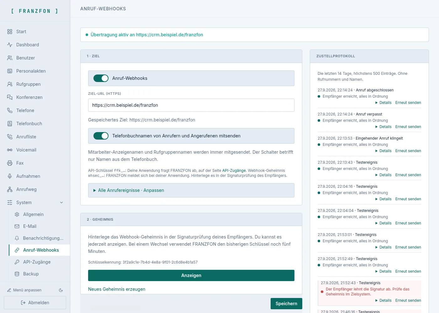Image resolution: width=439 pixels, height=313 pixels.
Task: Click the Fax printer icon
Action: (x=10, y=163)
